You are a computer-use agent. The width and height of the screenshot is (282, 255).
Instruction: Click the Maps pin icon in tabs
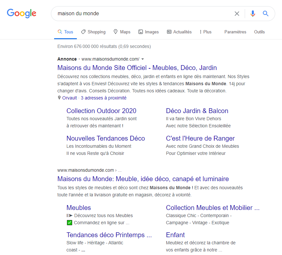click(115, 32)
